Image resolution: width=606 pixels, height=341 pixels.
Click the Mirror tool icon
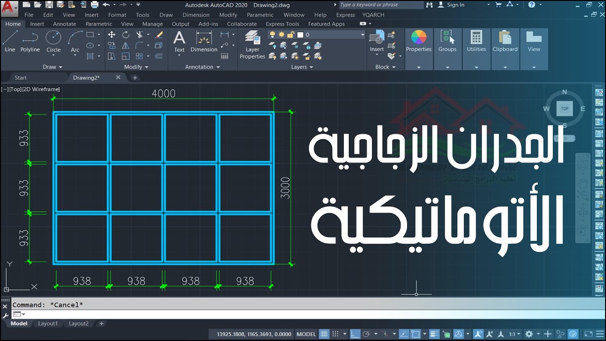pos(125,45)
